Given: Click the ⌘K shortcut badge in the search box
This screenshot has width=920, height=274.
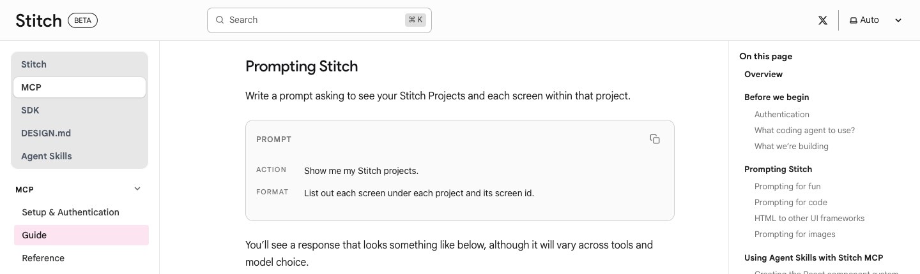Looking at the screenshot, I should (415, 20).
